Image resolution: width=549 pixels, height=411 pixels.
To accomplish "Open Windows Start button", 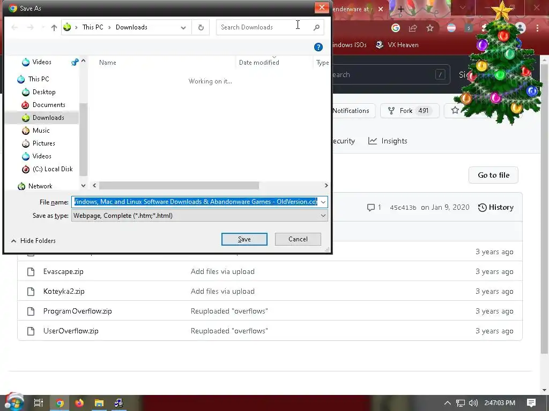I will (x=14, y=403).
